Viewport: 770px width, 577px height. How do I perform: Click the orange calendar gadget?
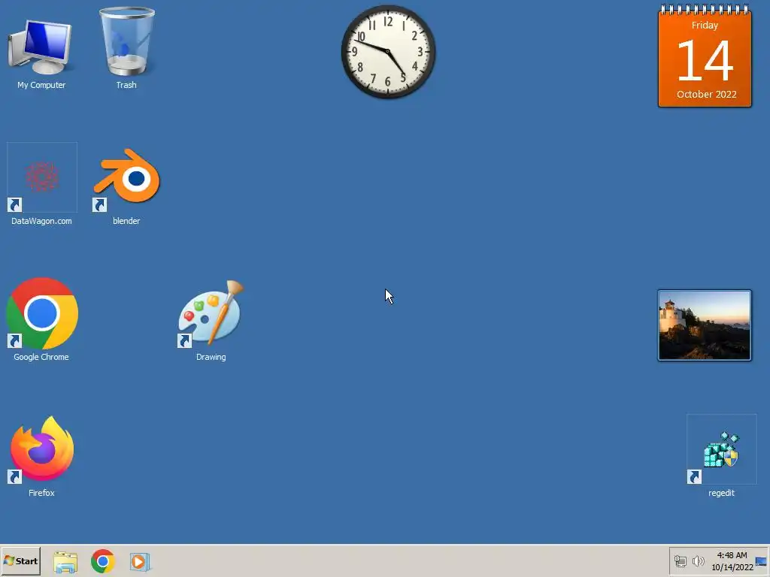705,56
